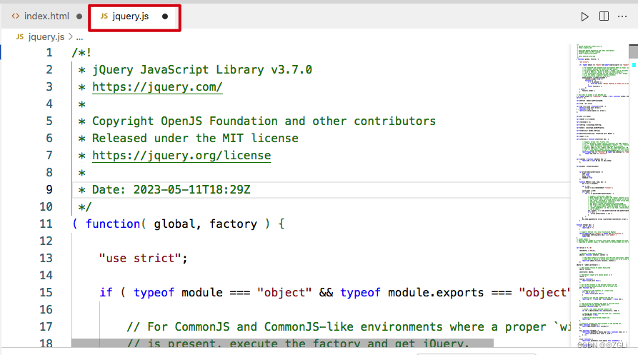Click the JS icon on jquery.js tab
The width and height of the screenshot is (638, 355).
click(x=104, y=16)
